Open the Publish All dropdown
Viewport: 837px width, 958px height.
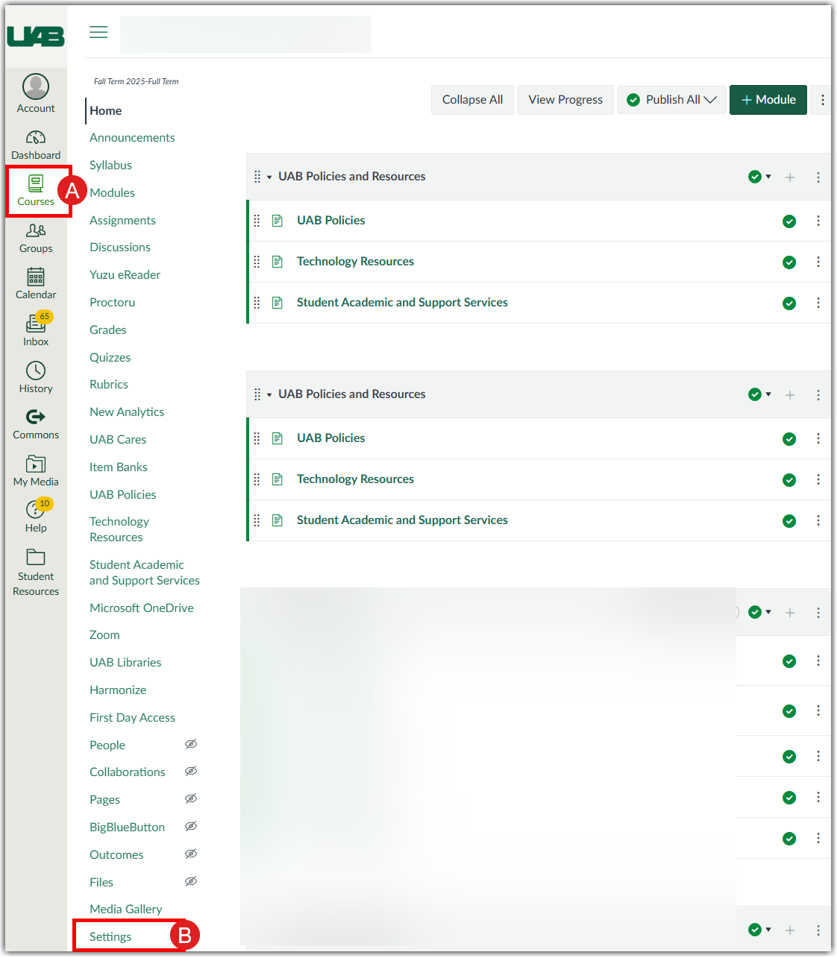tap(672, 100)
